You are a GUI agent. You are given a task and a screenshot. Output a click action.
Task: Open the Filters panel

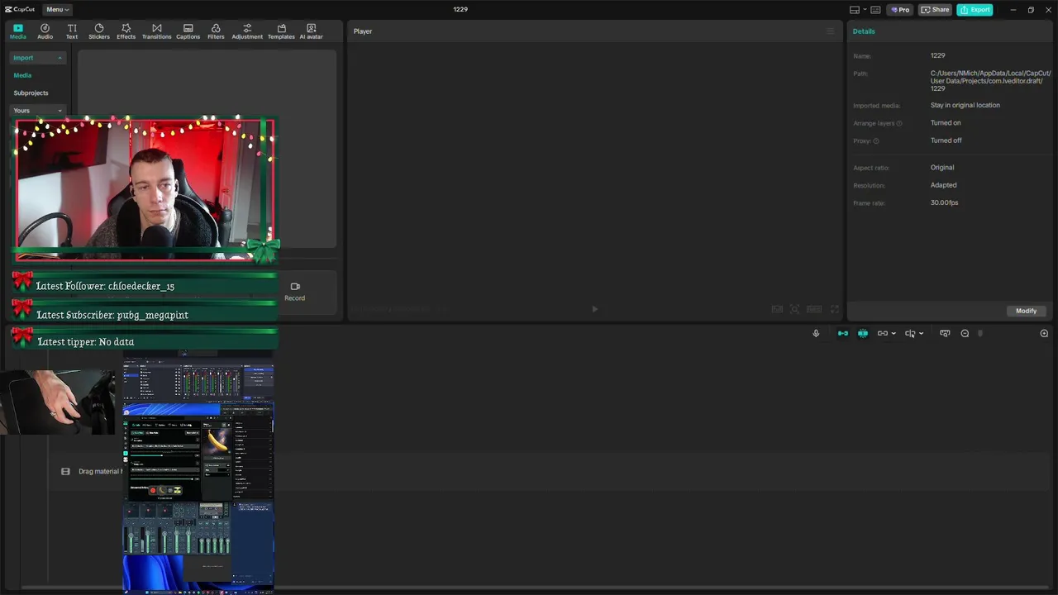(216, 31)
